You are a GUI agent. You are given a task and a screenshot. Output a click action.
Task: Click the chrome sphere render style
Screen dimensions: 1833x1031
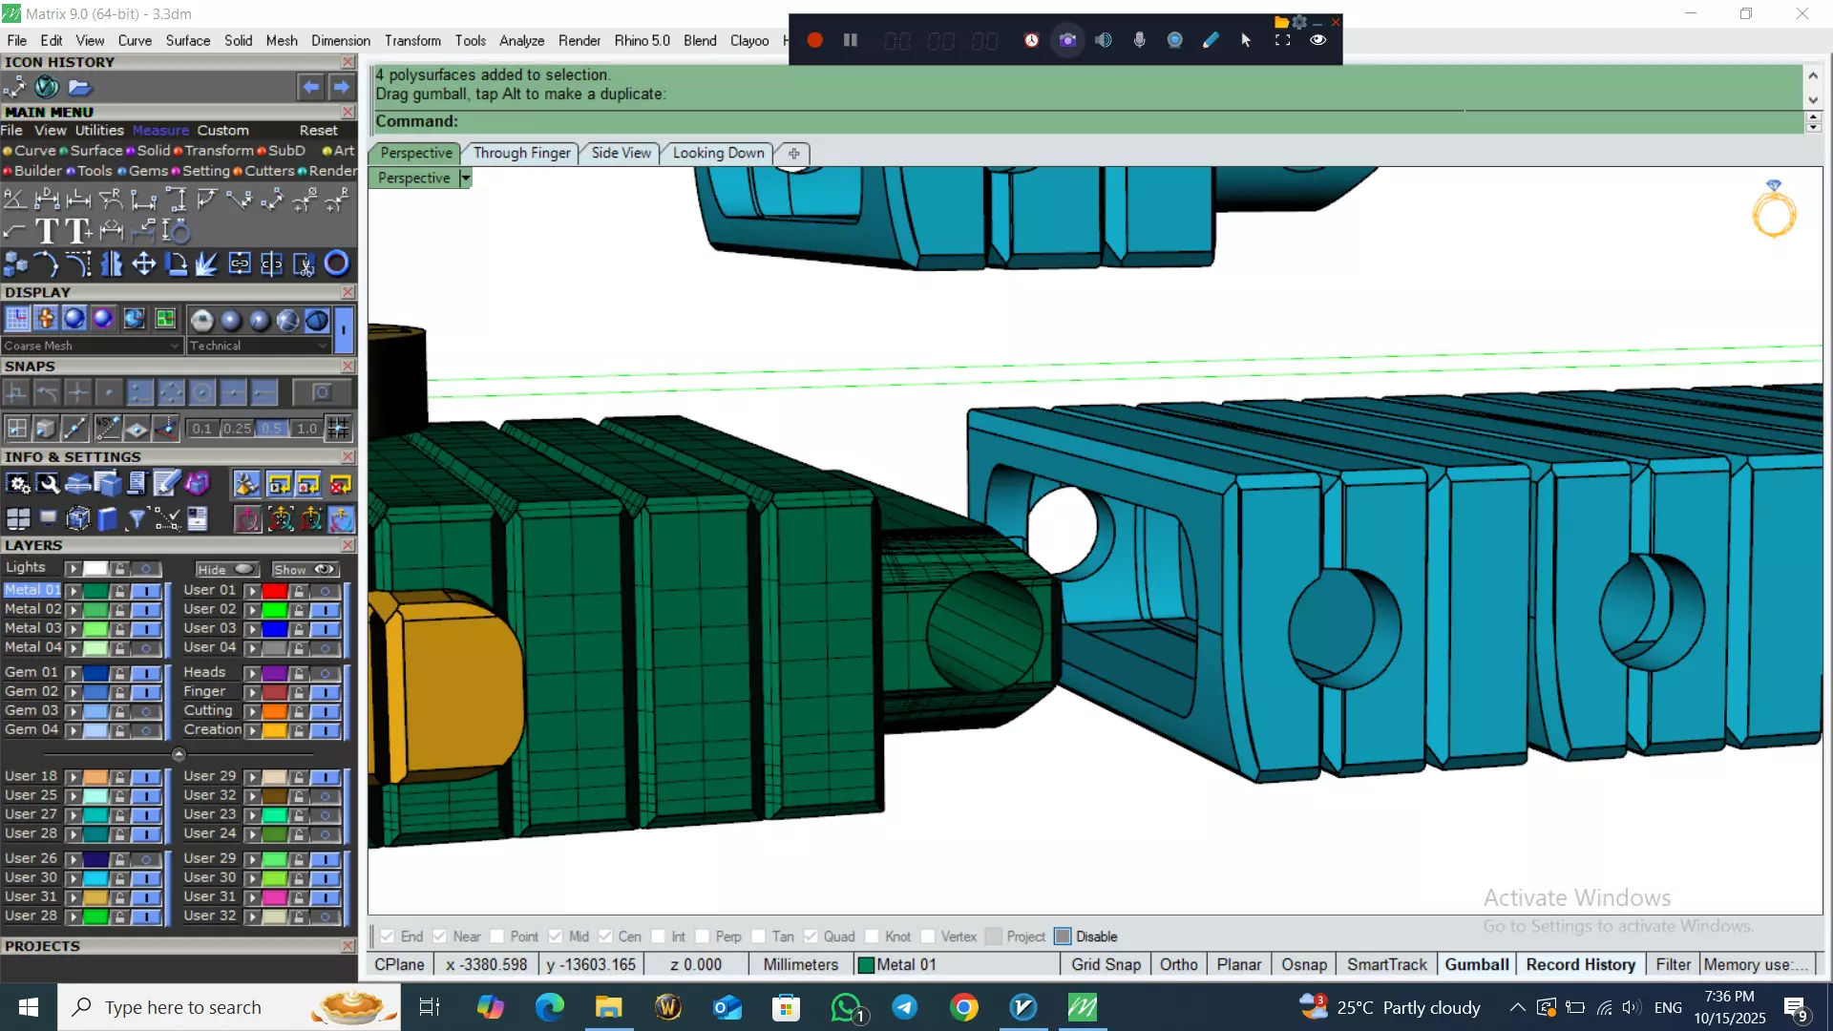(x=201, y=320)
